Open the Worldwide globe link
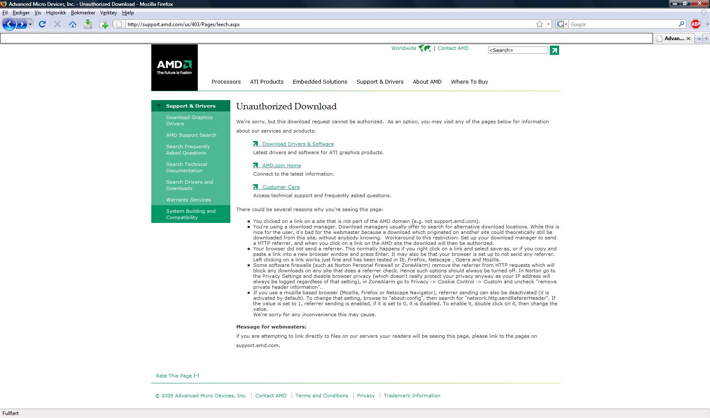Viewport: 710px width, 418px height. pos(411,48)
